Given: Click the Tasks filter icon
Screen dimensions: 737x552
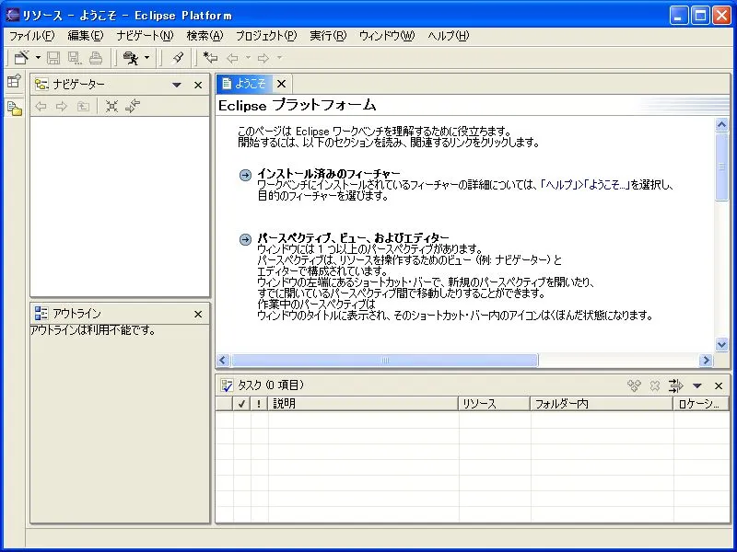Looking at the screenshot, I should click(x=675, y=385).
